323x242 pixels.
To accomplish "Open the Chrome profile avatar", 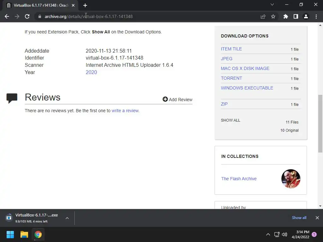I will 306,16.
